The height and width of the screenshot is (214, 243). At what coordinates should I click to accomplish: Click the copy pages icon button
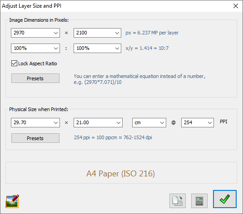(178, 201)
